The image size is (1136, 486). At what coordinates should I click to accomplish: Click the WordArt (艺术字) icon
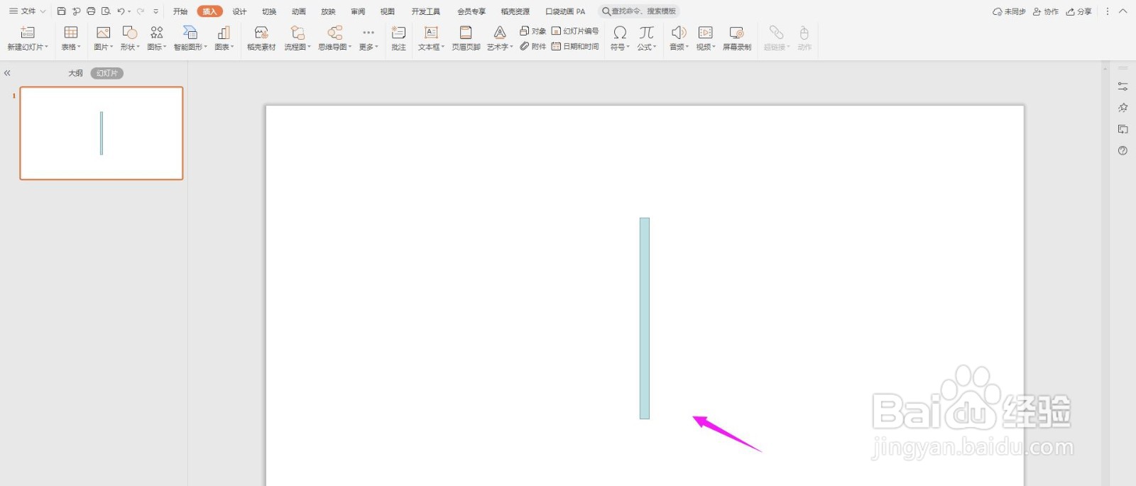click(x=500, y=33)
